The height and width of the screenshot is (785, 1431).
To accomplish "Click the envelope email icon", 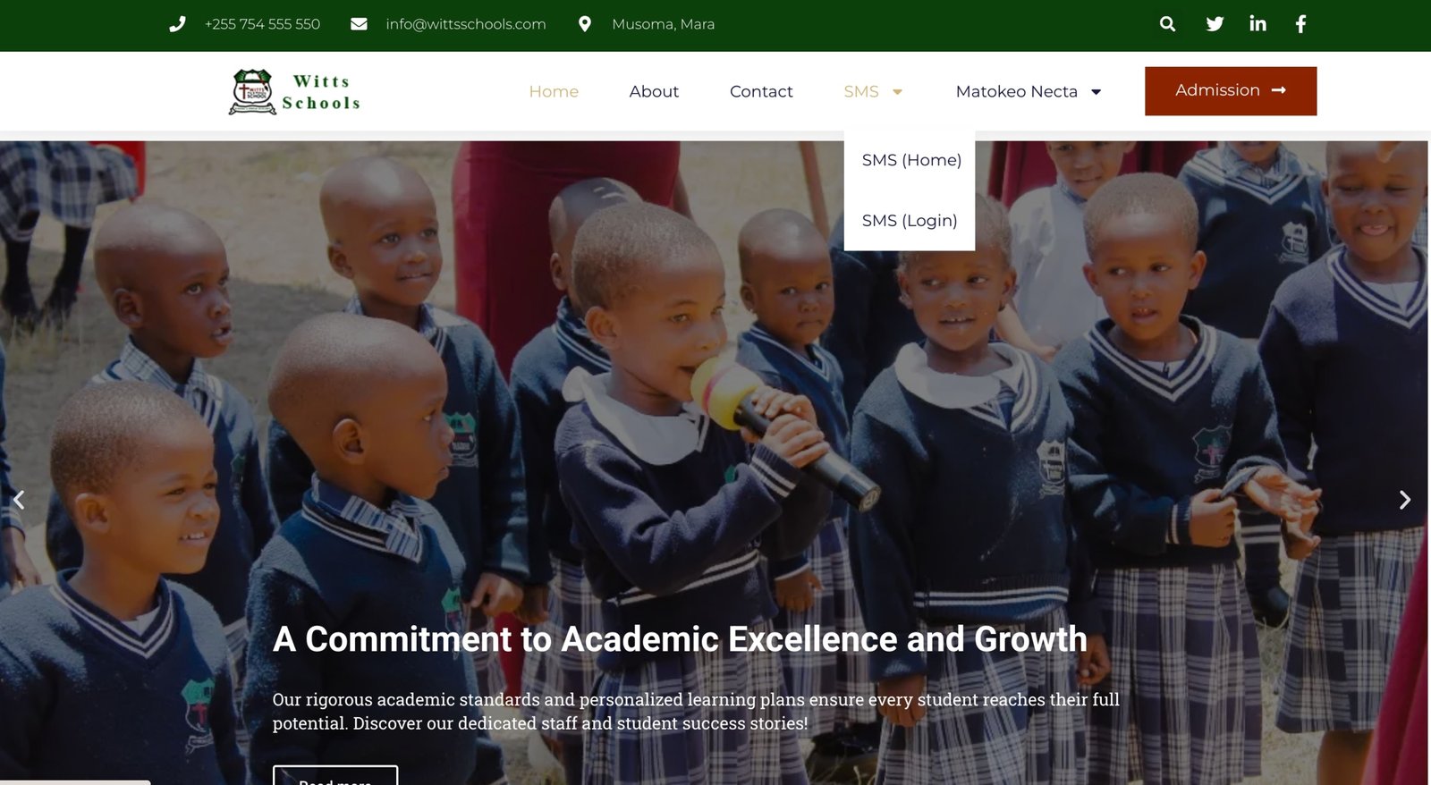I will (359, 24).
